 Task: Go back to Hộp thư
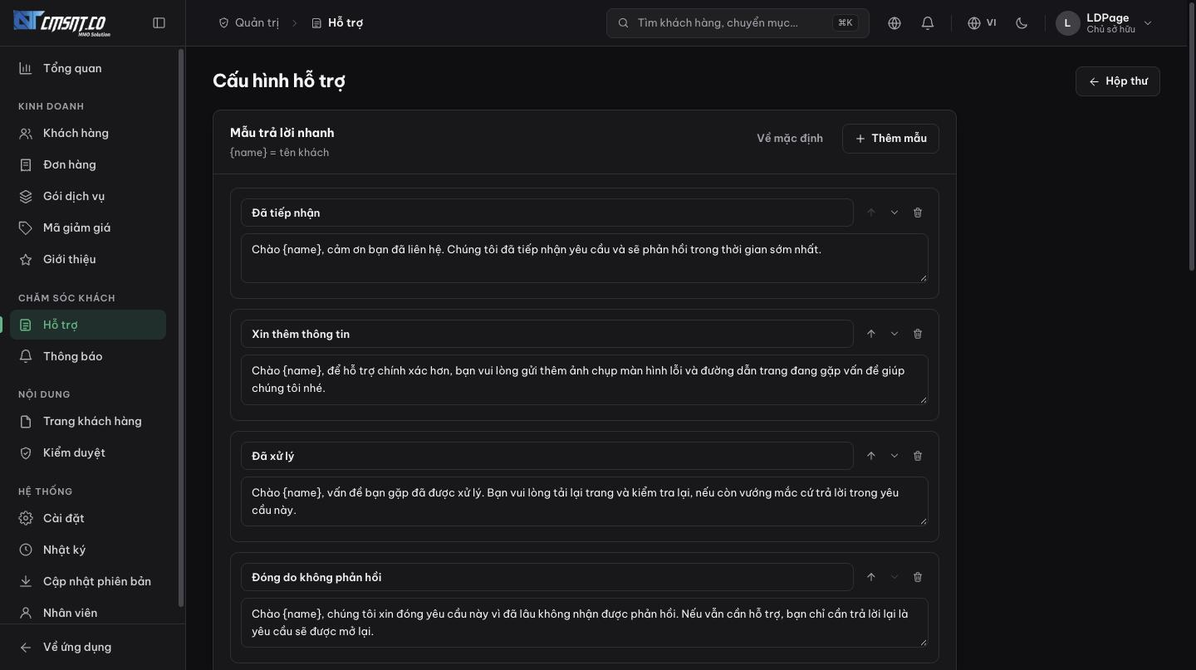tap(1118, 81)
